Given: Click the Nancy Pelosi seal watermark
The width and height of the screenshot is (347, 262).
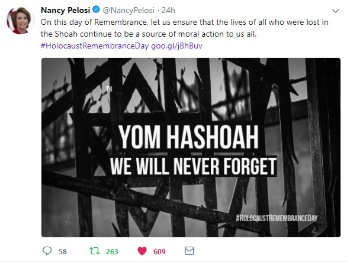Looking at the screenshot, I should pyautogui.click(x=66, y=217).
